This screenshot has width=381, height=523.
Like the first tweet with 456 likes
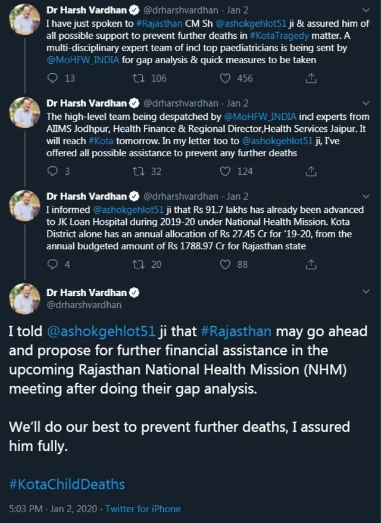[225, 78]
